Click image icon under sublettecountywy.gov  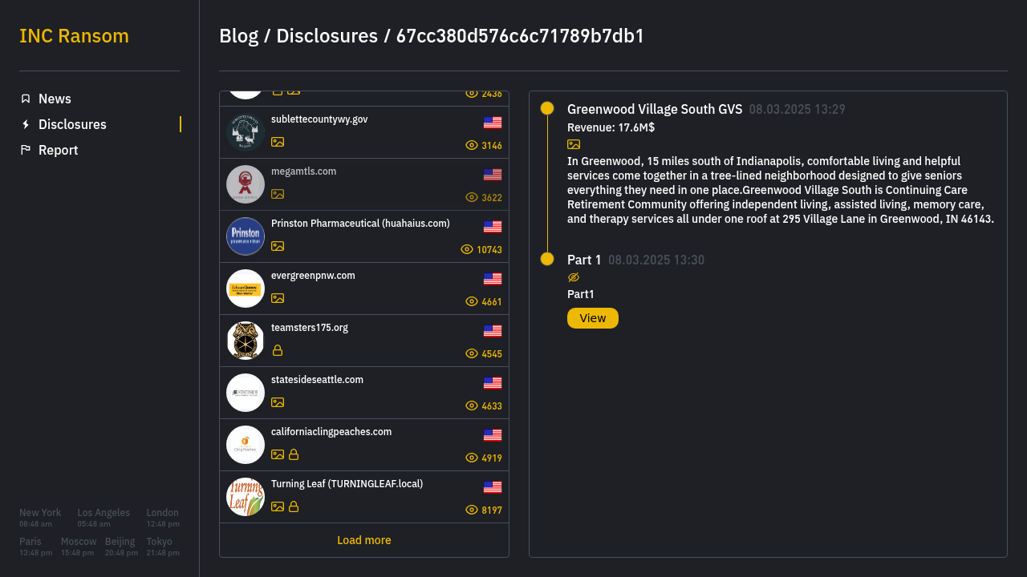pos(278,142)
